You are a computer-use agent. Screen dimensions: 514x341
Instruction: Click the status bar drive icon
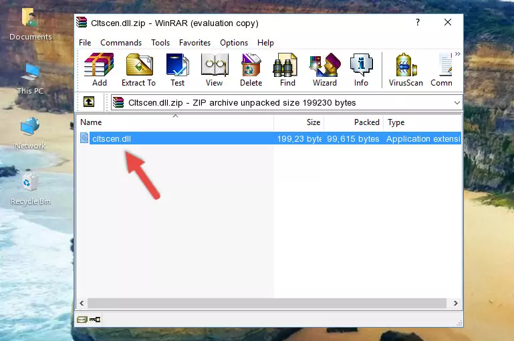click(x=82, y=320)
